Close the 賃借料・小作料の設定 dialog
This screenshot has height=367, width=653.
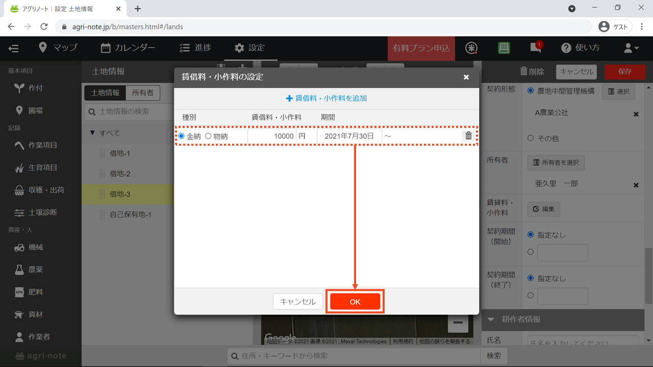(x=466, y=77)
